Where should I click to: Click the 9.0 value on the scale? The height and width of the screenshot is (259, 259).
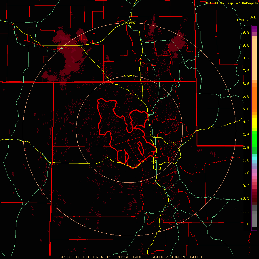pos(246,45)
